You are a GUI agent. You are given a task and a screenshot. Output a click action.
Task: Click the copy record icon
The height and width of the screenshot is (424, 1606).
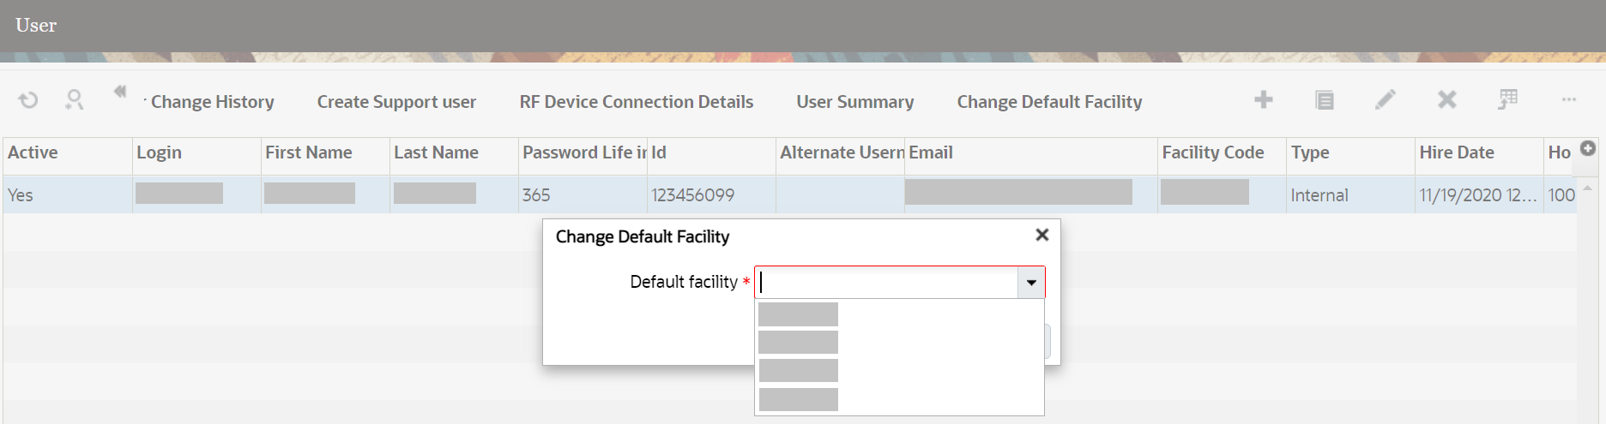[x=1325, y=100]
